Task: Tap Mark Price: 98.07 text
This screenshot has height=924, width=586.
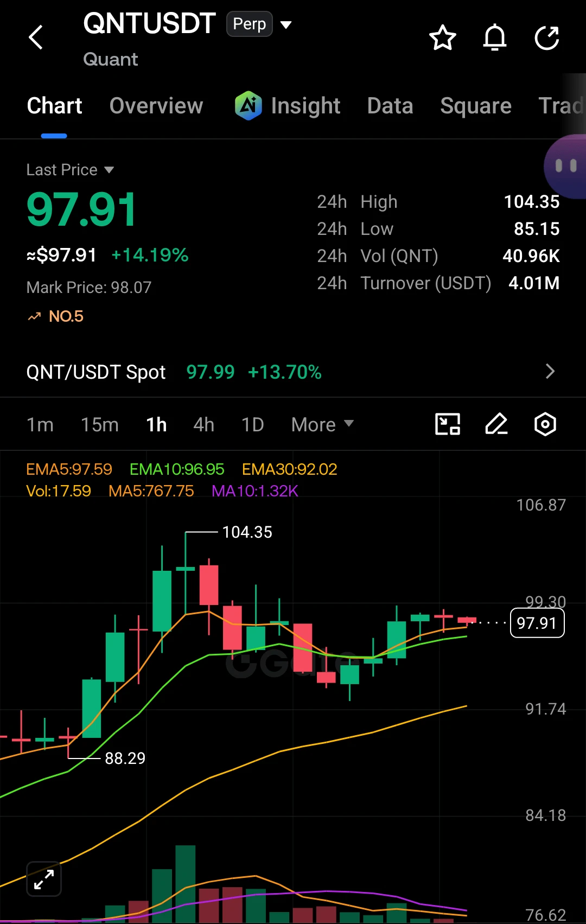Action: 89,287
